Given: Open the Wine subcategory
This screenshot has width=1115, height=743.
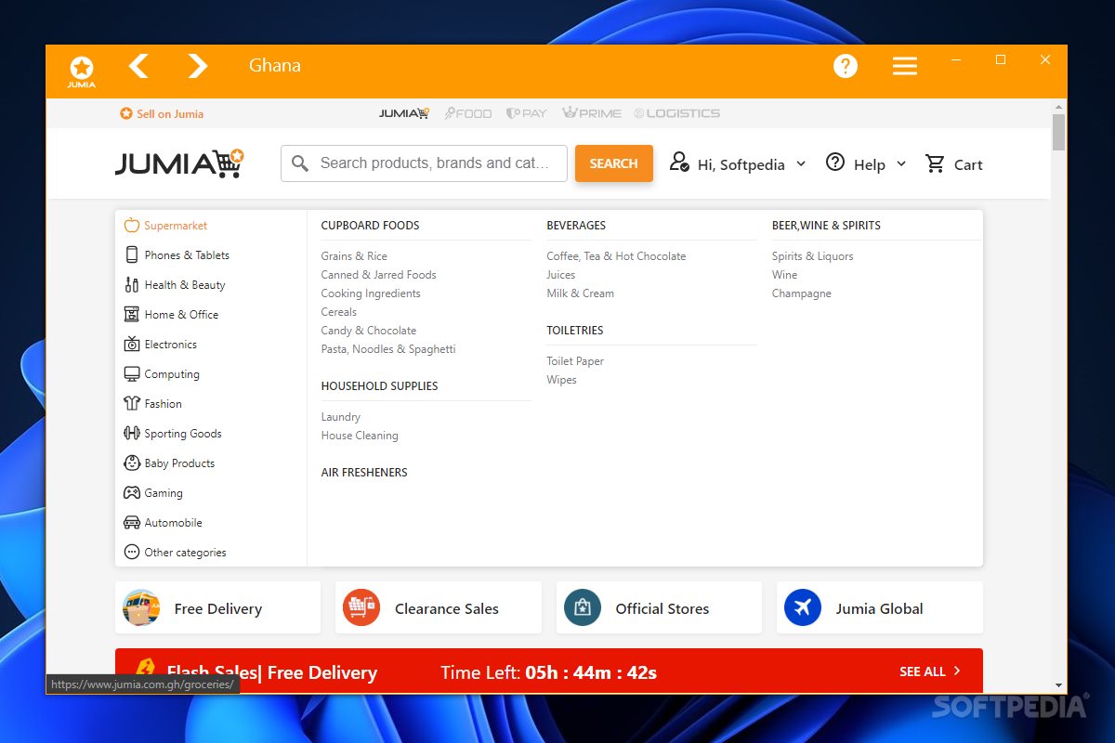Looking at the screenshot, I should click(784, 275).
